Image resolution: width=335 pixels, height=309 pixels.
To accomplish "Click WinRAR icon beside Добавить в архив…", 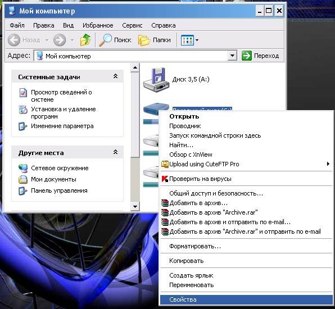I will coord(165,203).
